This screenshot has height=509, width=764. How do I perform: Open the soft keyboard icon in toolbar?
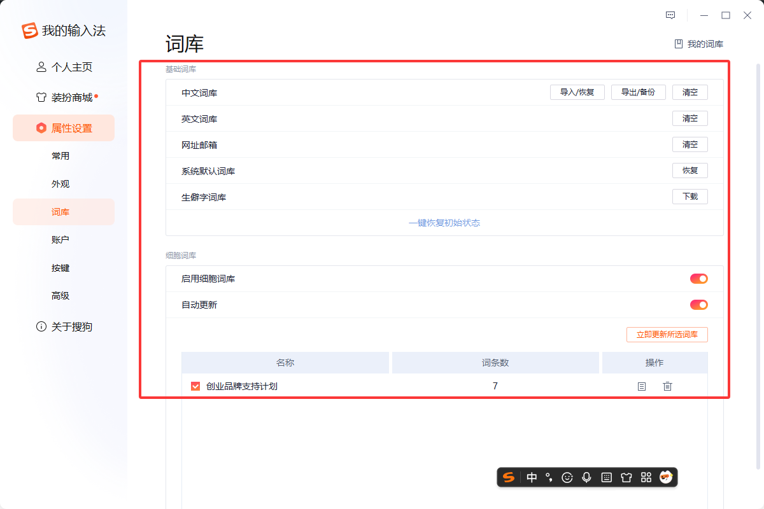click(x=607, y=477)
